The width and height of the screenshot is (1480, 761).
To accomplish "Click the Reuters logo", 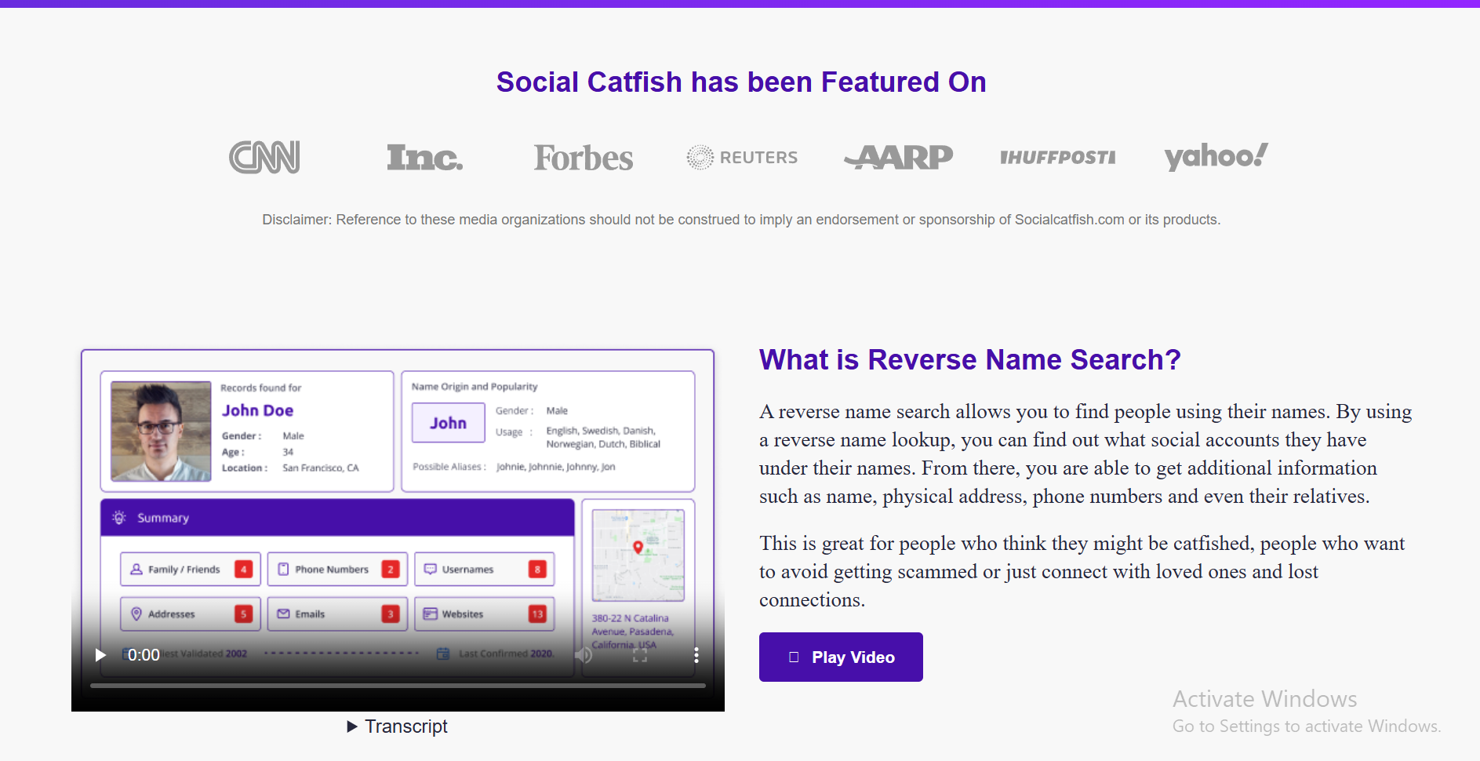I will point(742,158).
